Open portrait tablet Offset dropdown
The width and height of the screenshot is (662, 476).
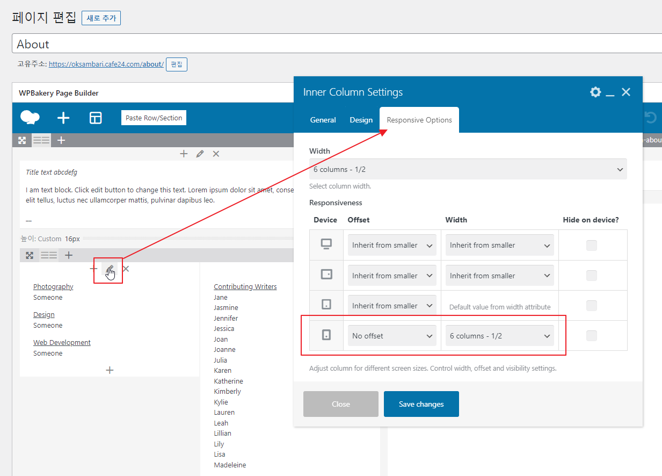pos(392,305)
